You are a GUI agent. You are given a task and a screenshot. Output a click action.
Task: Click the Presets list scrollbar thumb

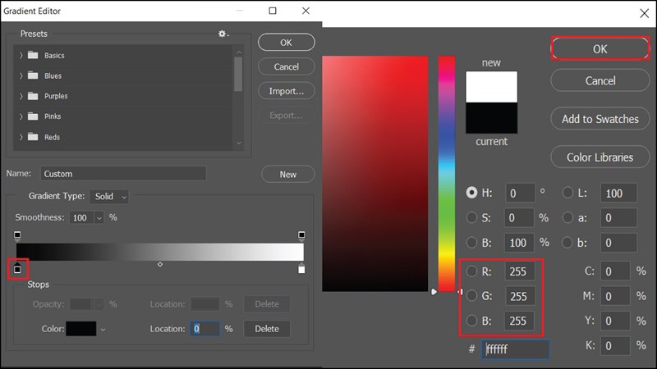[x=238, y=74]
